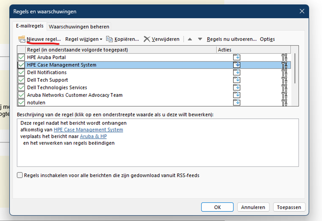Viewport: 322px width, 221px height.
Task: Click the Annuleren button
Action: pos(253,207)
